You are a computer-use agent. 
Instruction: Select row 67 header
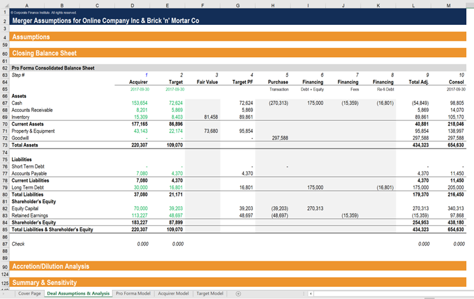pyautogui.click(x=5, y=103)
